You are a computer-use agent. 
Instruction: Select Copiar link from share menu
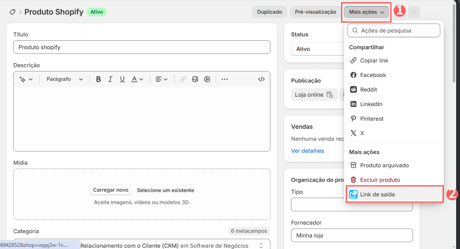[374, 61]
